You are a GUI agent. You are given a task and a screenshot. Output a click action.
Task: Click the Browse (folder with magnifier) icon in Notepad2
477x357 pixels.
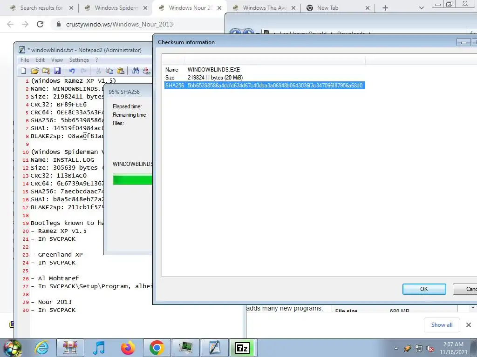(x=46, y=71)
